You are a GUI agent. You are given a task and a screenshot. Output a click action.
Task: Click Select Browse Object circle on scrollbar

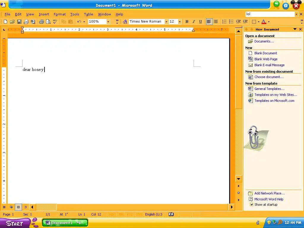(238, 193)
